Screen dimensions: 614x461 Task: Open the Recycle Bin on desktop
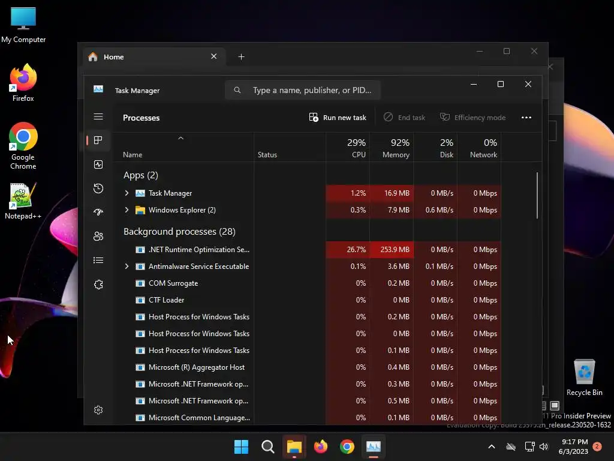584,378
